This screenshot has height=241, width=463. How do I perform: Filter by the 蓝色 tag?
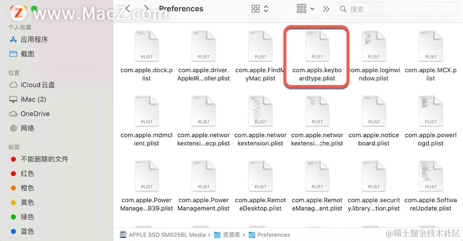(22, 231)
